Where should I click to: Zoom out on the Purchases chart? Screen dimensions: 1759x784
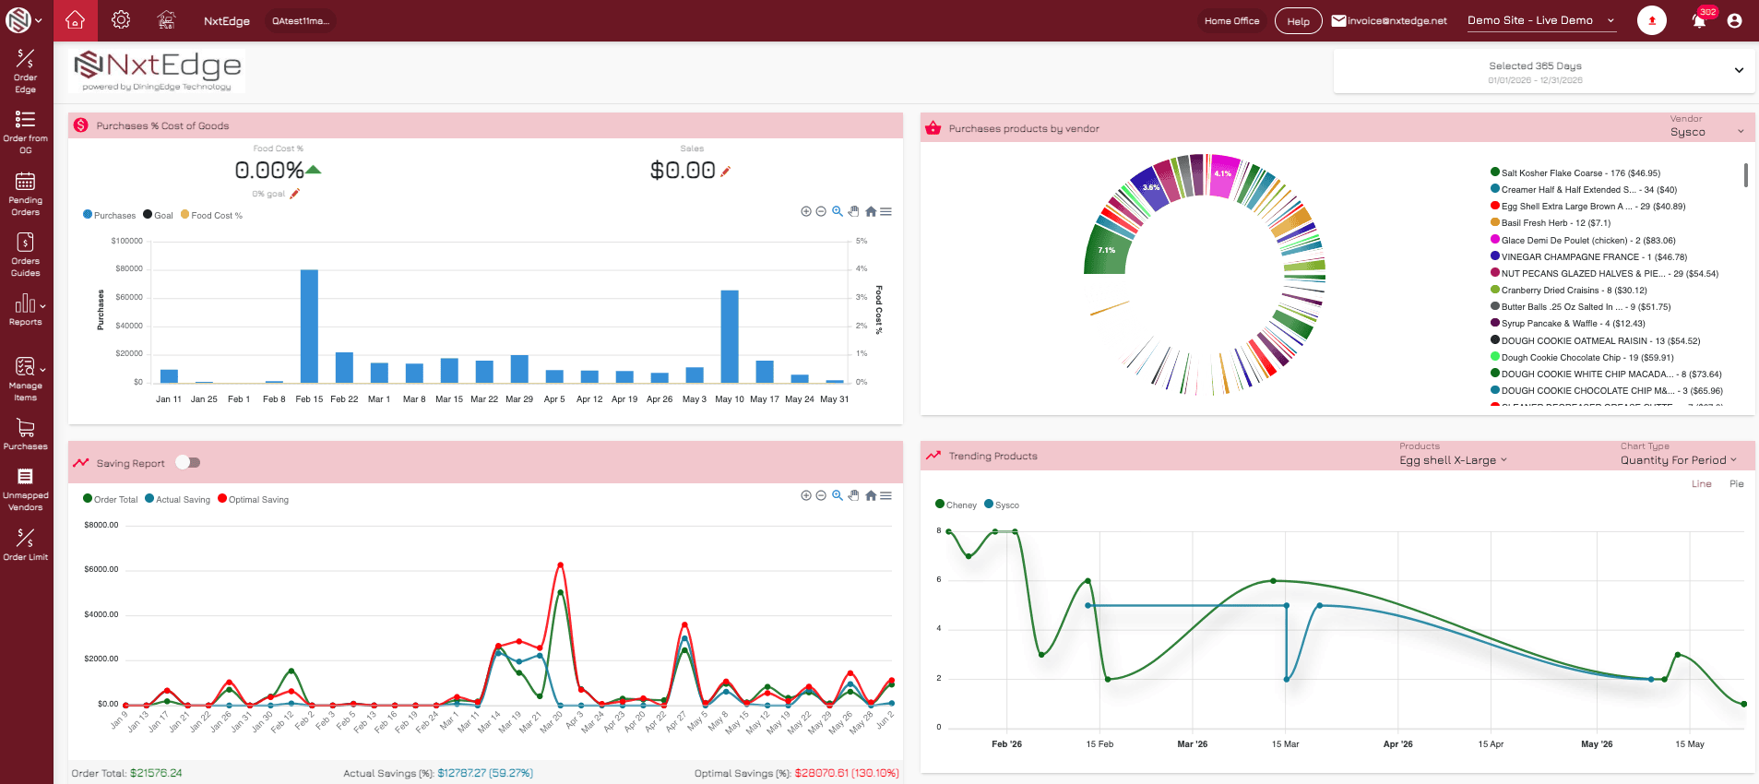point(821,211)
